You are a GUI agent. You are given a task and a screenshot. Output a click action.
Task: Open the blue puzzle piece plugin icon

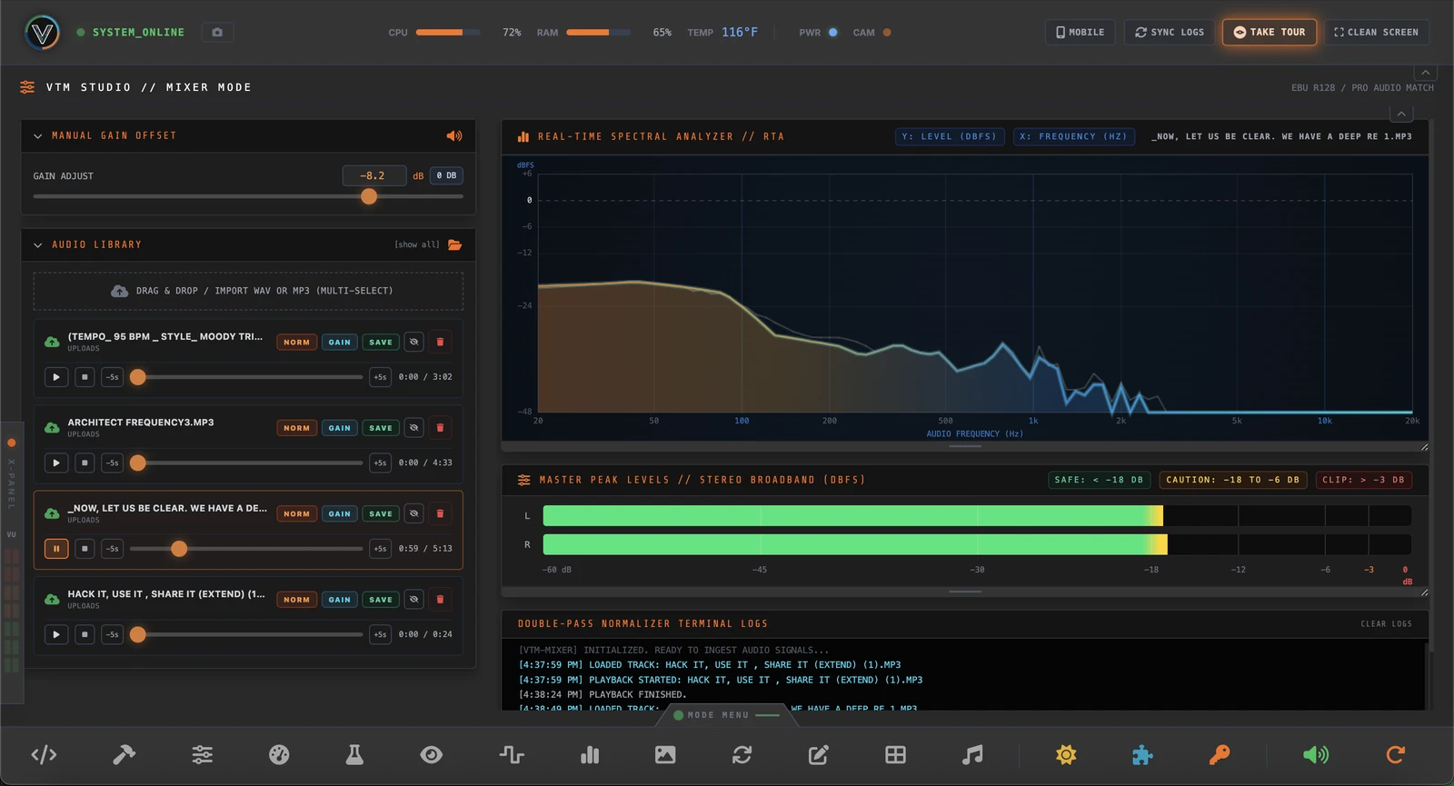click(1142, 754)
